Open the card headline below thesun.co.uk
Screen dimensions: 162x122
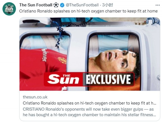pos(90,103)
